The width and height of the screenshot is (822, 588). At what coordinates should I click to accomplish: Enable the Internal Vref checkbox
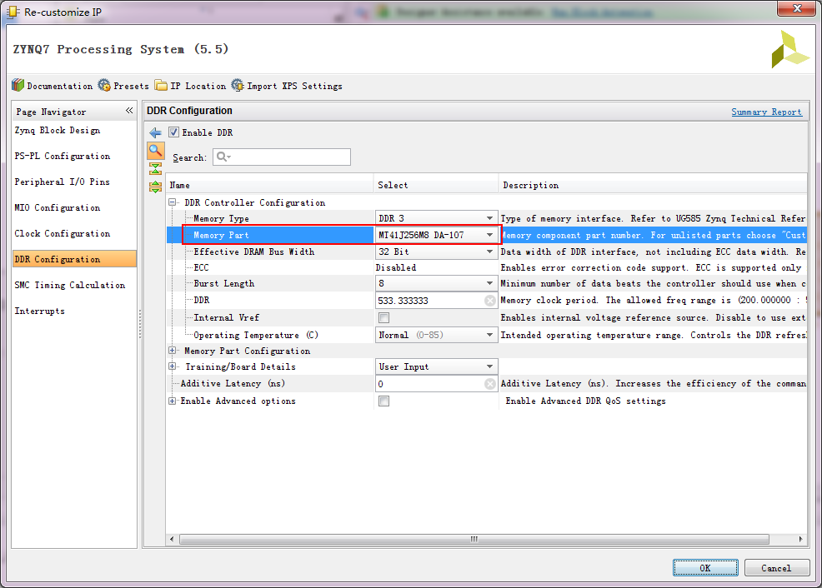coord(383,318)
